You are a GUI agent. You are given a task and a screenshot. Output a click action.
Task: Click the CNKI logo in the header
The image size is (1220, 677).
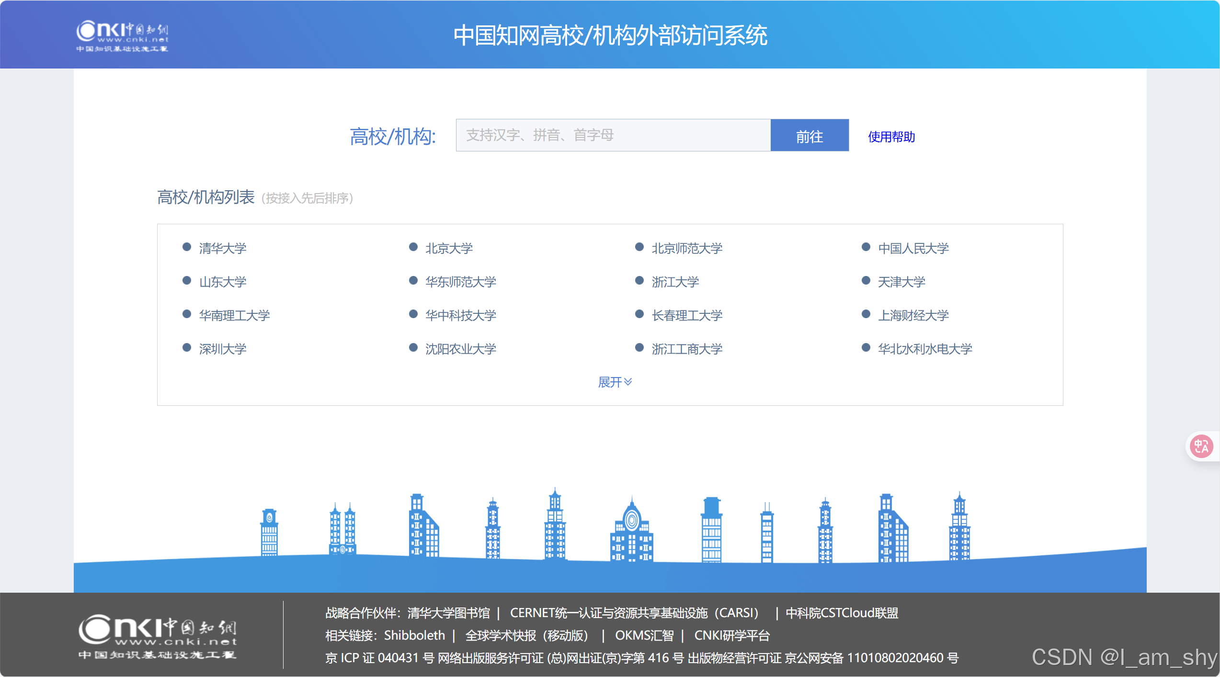click(122, 35)
